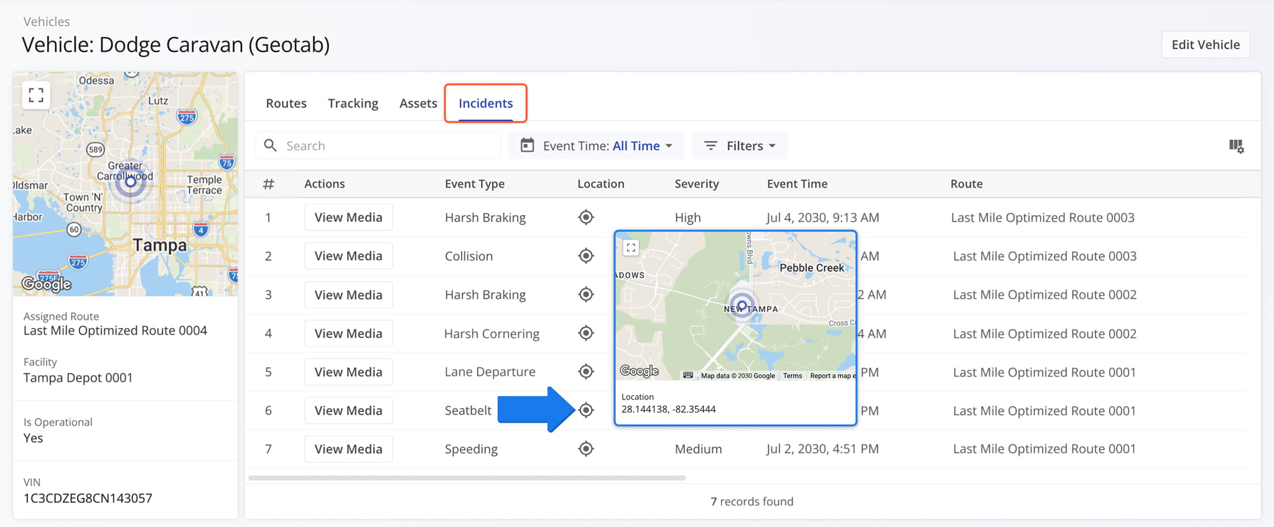Click VIN value 1C3CDZEG8CN143057
The height and width of the screenshot is (527, 1274).
pyautogui.click(x=88, y=498)
